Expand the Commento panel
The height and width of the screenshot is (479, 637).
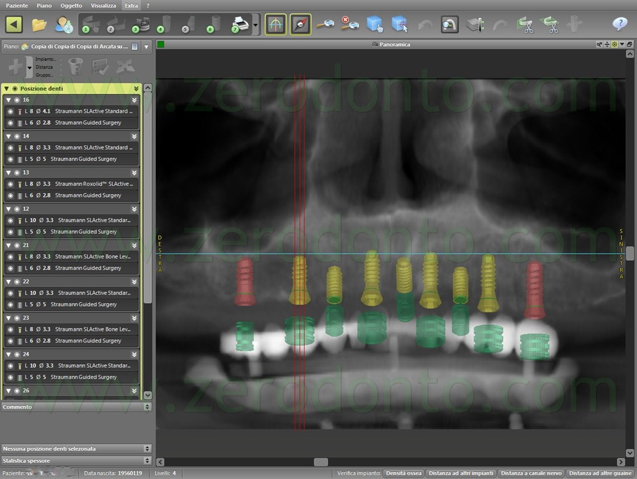147,407
